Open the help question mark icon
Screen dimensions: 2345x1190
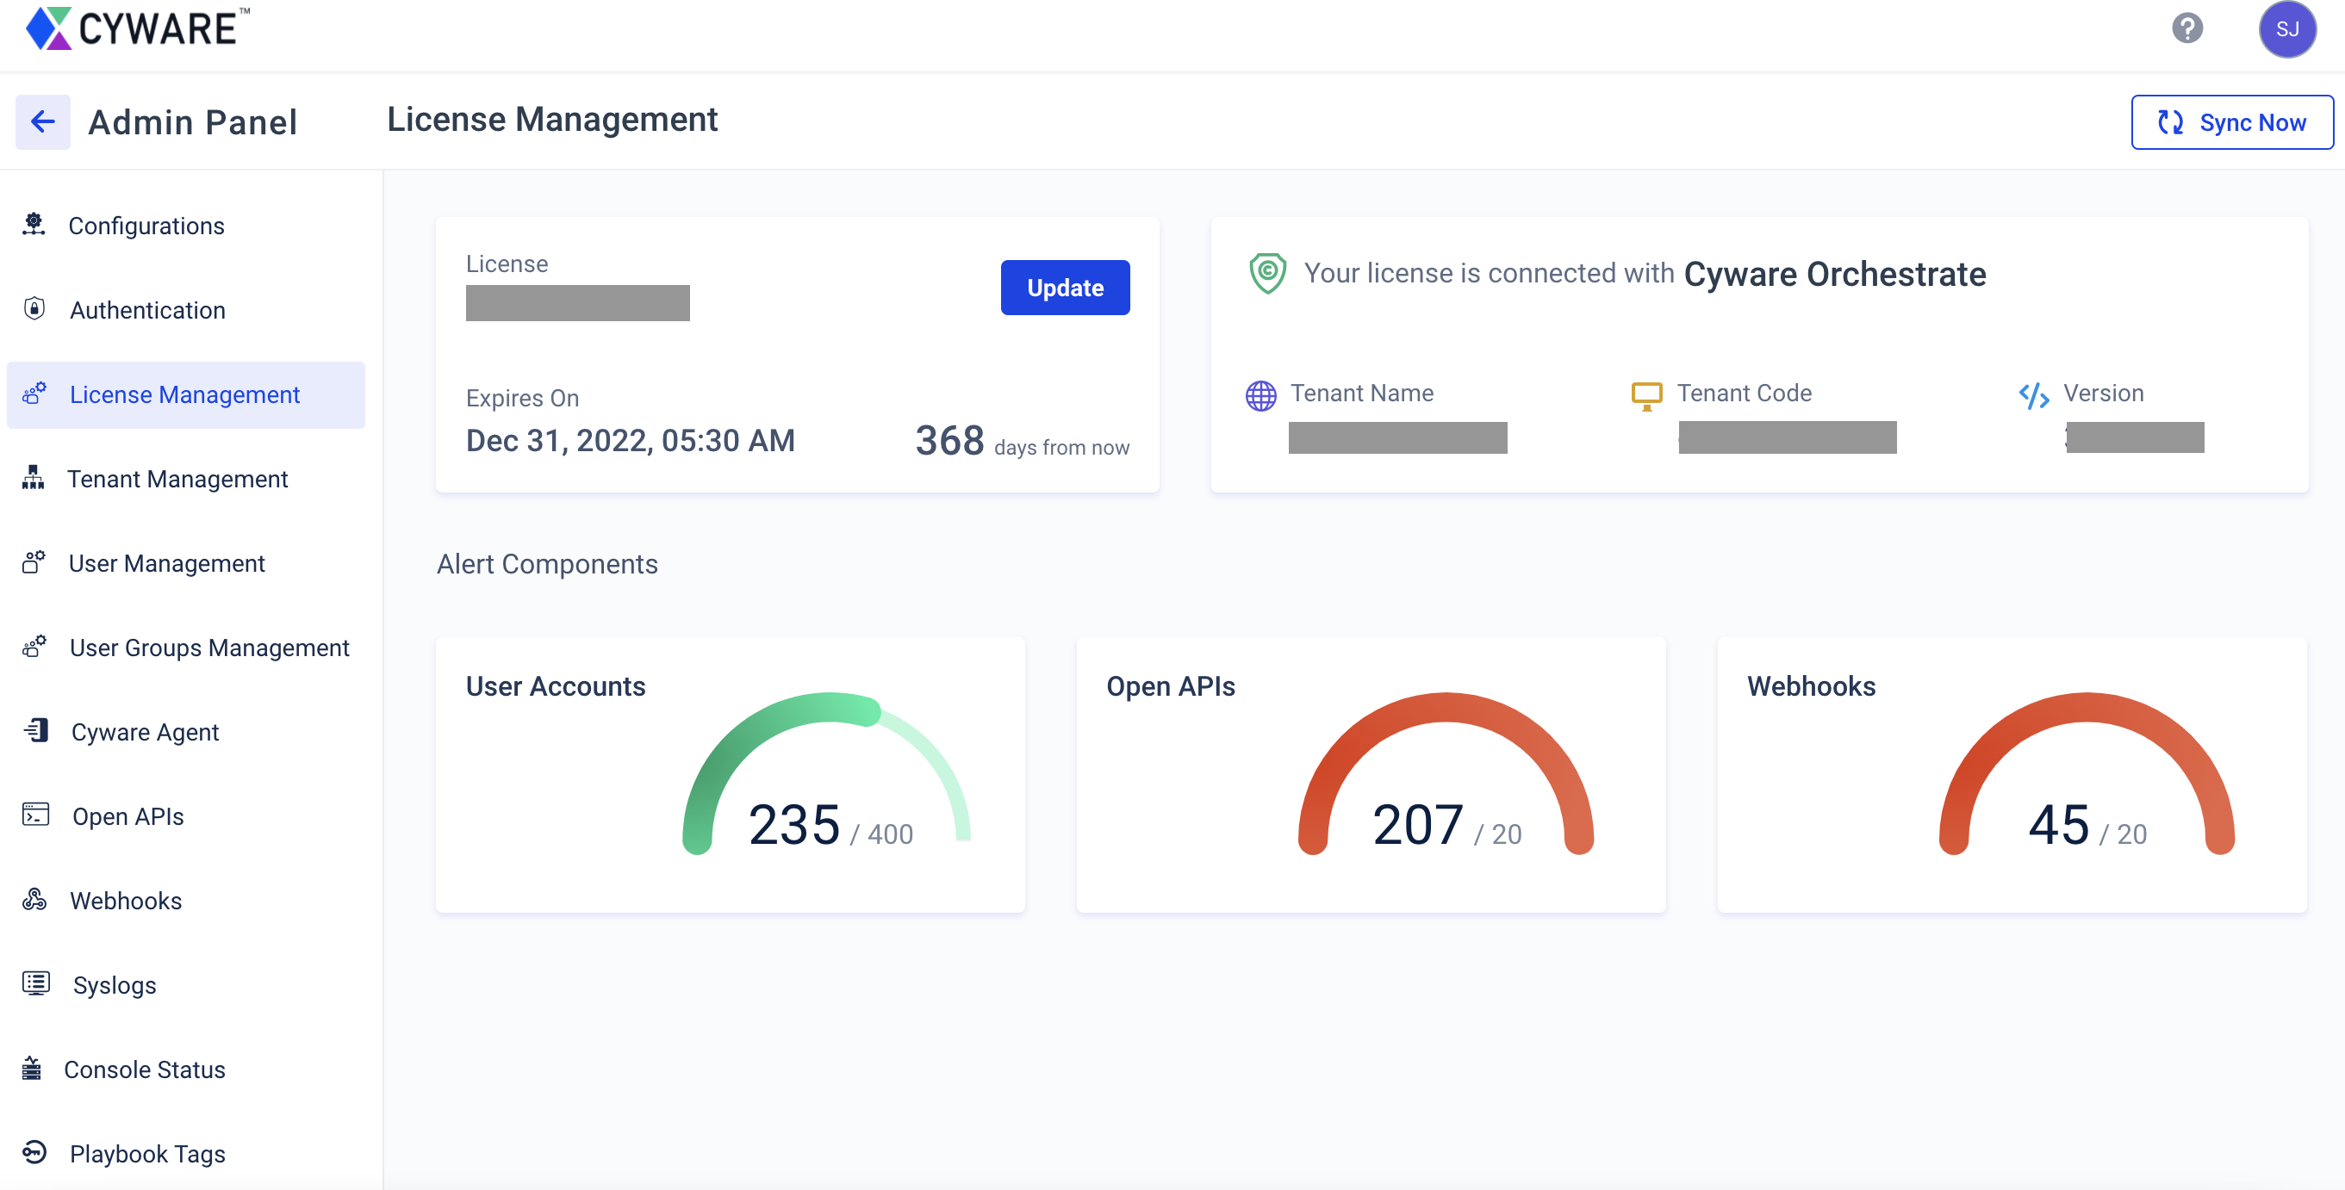pos(2186,28)
